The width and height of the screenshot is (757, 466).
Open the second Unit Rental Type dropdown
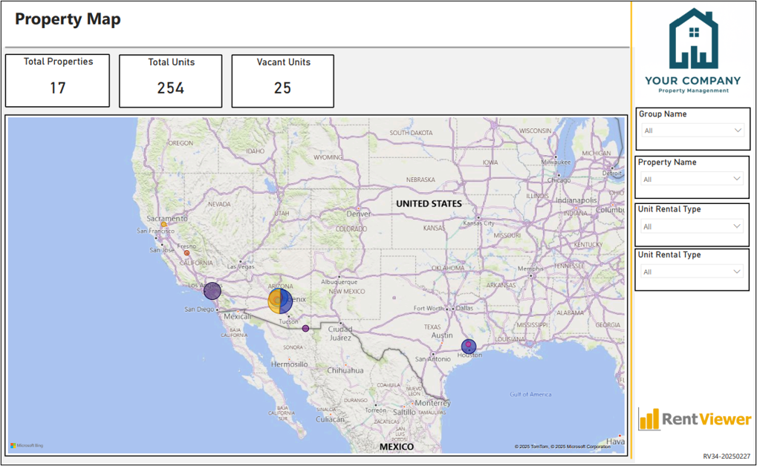pyautogui.click(x=692, y=272)
